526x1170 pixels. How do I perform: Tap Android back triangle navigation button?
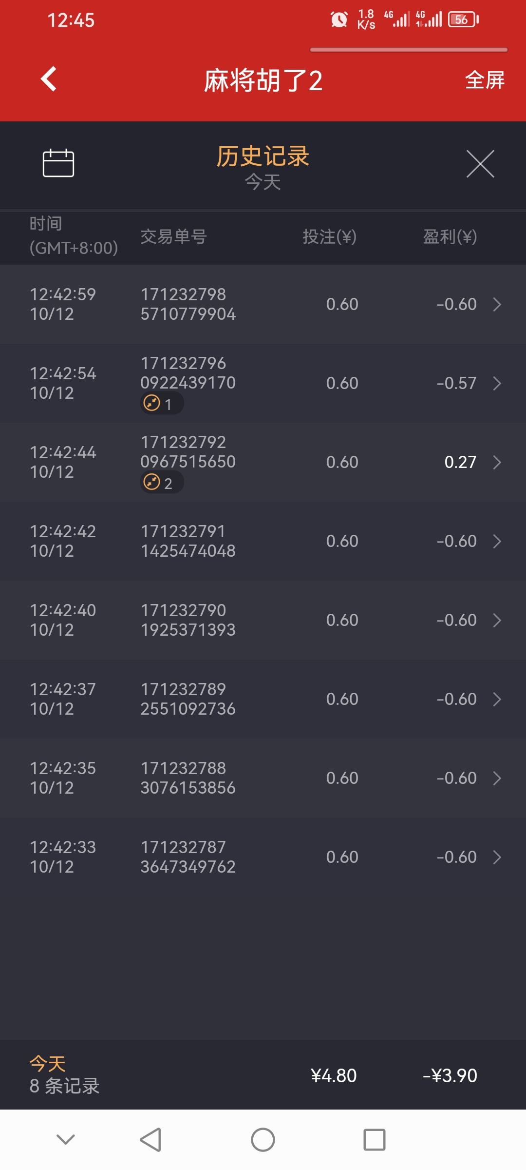coord(150,1140)
